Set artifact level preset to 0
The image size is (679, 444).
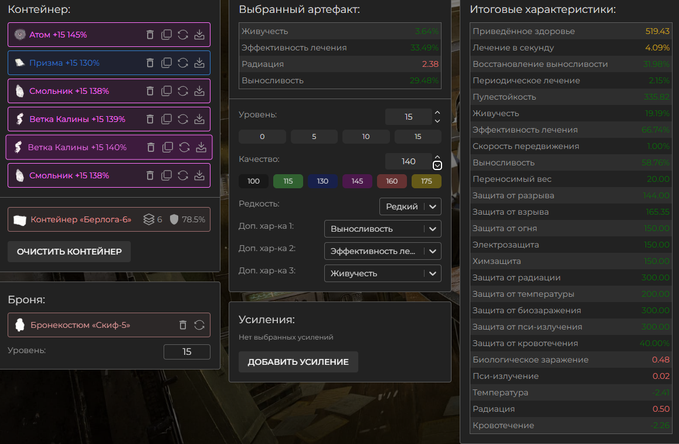coord(262,137)
